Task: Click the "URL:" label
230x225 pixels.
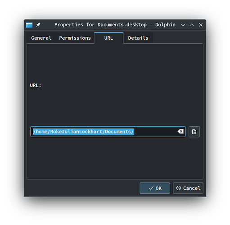Action: 36,85
